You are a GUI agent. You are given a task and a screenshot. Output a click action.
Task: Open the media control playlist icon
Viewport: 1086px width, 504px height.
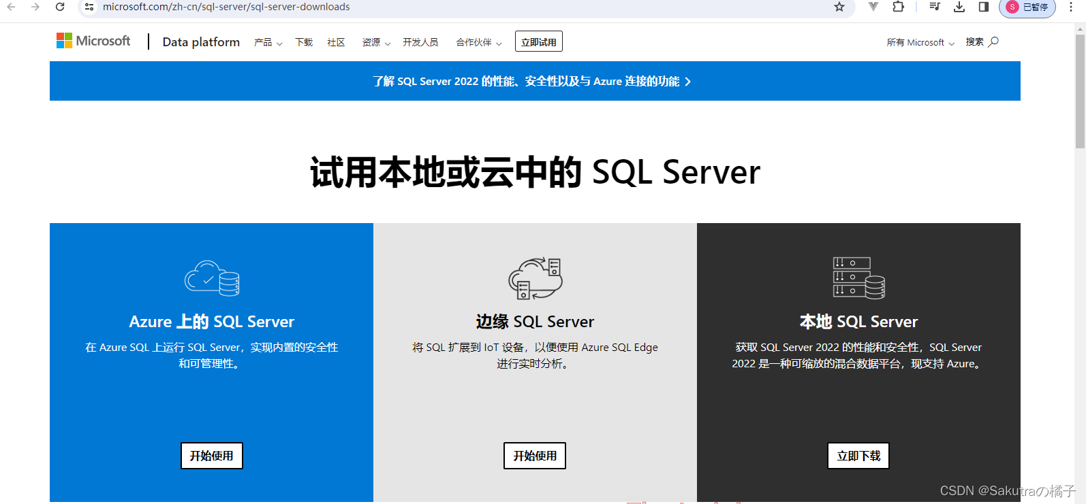[935, 7]
